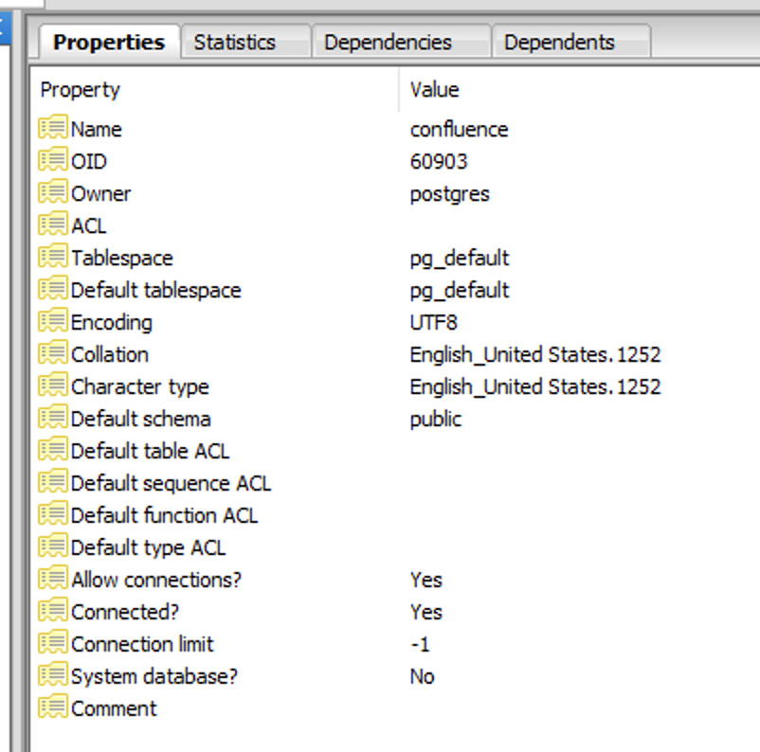
Task: Switch to the Properties tab
Action: pyautogui.click(x=109, y=43)
